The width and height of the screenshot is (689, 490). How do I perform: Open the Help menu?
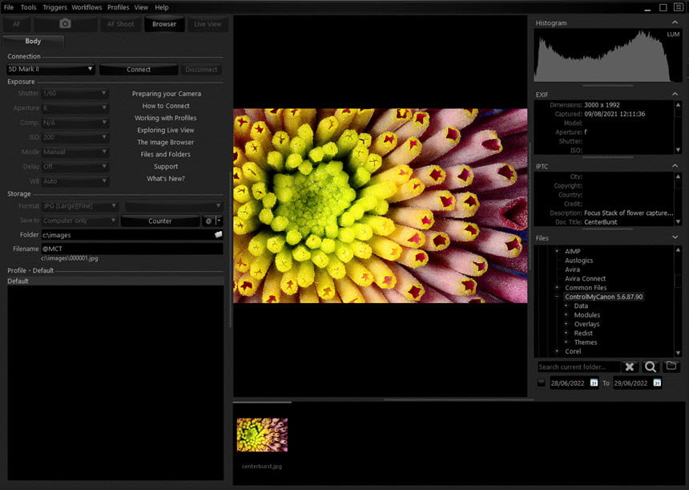161,7
